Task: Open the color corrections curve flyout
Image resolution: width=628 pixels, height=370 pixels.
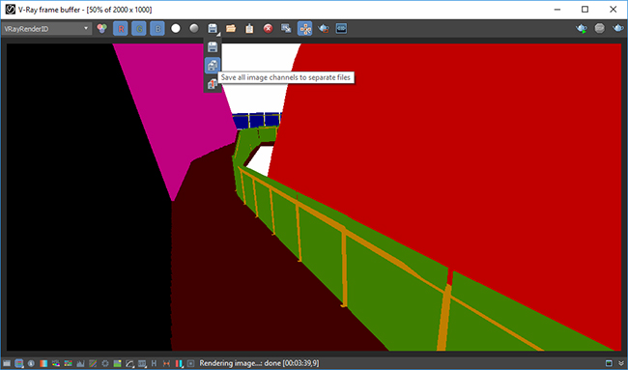Action: (x=129, y=363)
